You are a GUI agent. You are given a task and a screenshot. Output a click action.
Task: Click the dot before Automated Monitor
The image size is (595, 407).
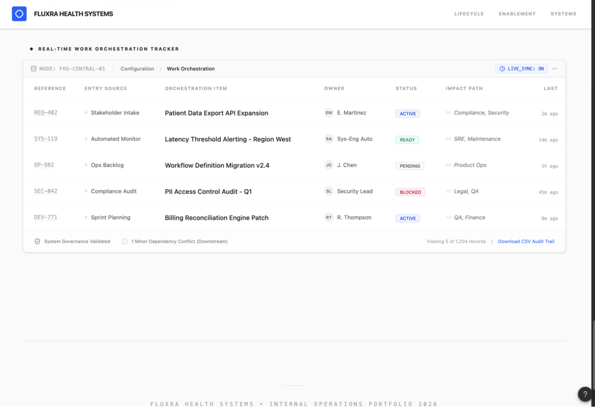(x=86, y=139)
